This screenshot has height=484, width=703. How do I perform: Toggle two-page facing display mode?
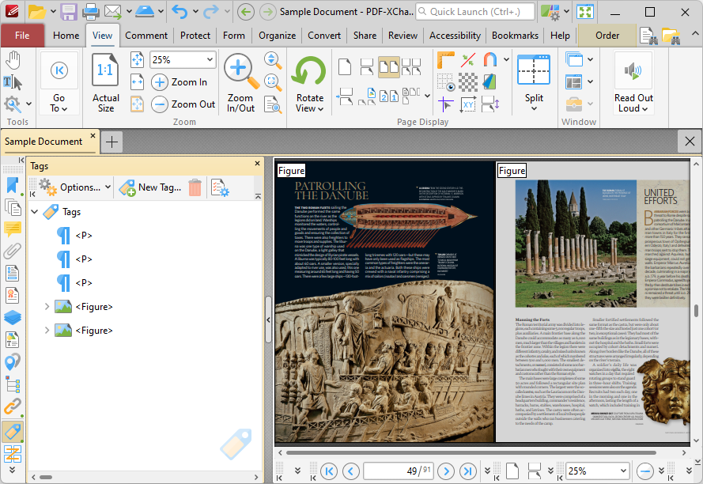[x=388, y=66]
